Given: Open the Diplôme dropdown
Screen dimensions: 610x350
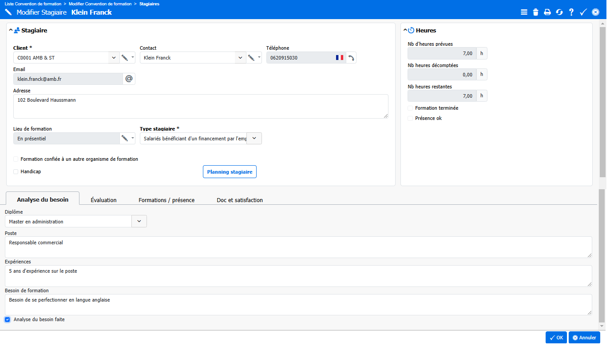Looking at the screenshot, I should tap(139, 221).
